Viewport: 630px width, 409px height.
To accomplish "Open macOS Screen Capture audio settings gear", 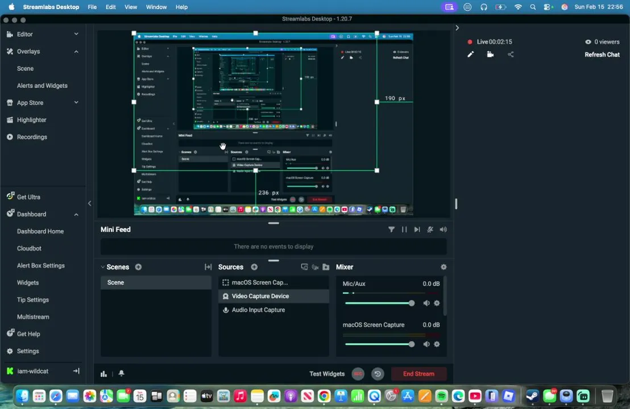I will click(x=437, y=344).
